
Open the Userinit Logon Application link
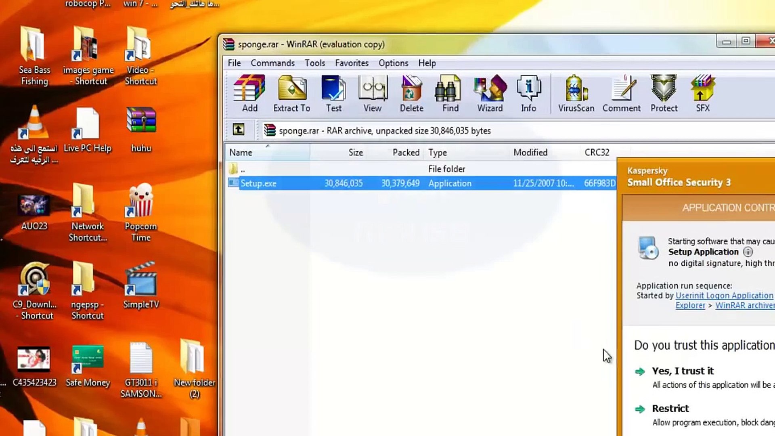pos(724,296)
